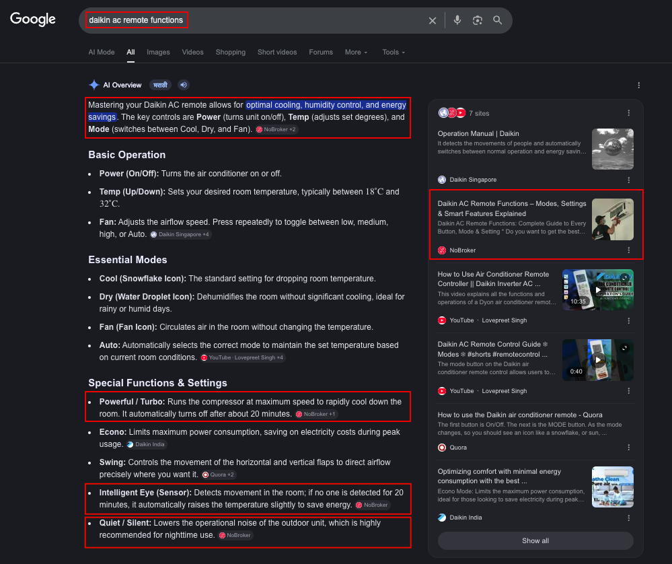This screenshot has height=564, width=672.
Task: Click the Google logo
Action: [33, 20]
